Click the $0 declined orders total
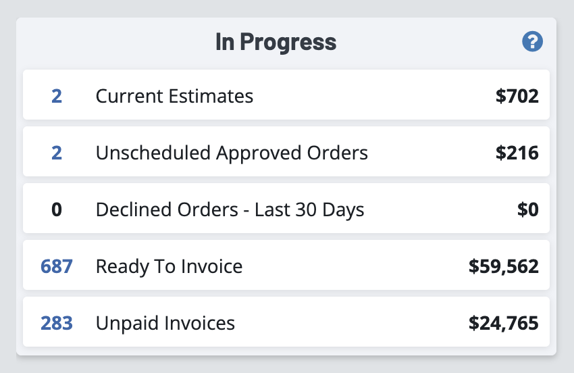The height and width of the screenshot is (373, 574). pos(527,209)
